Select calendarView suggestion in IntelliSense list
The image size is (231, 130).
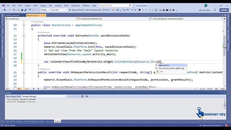171,65
